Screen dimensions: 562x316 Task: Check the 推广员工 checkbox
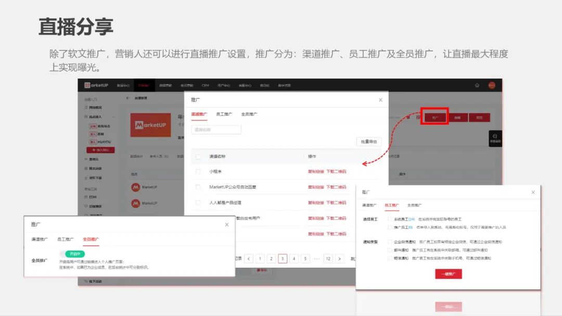390,227
